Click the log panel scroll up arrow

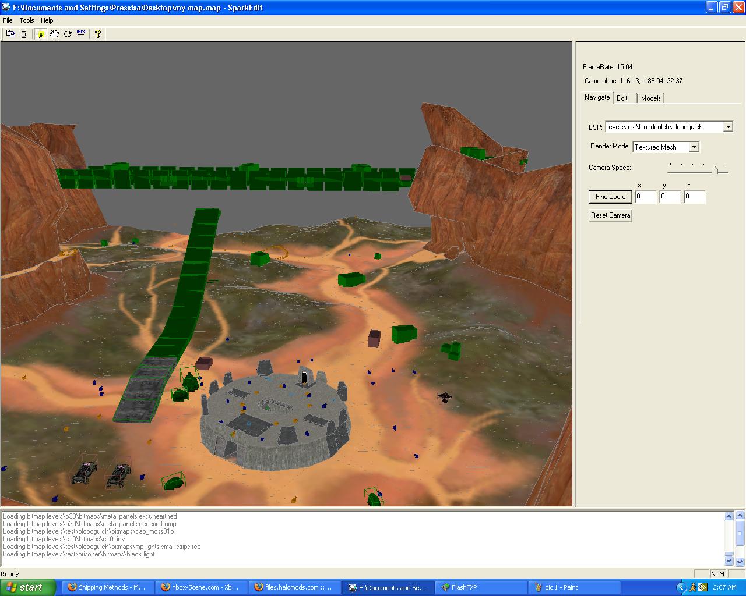[729, 516]
